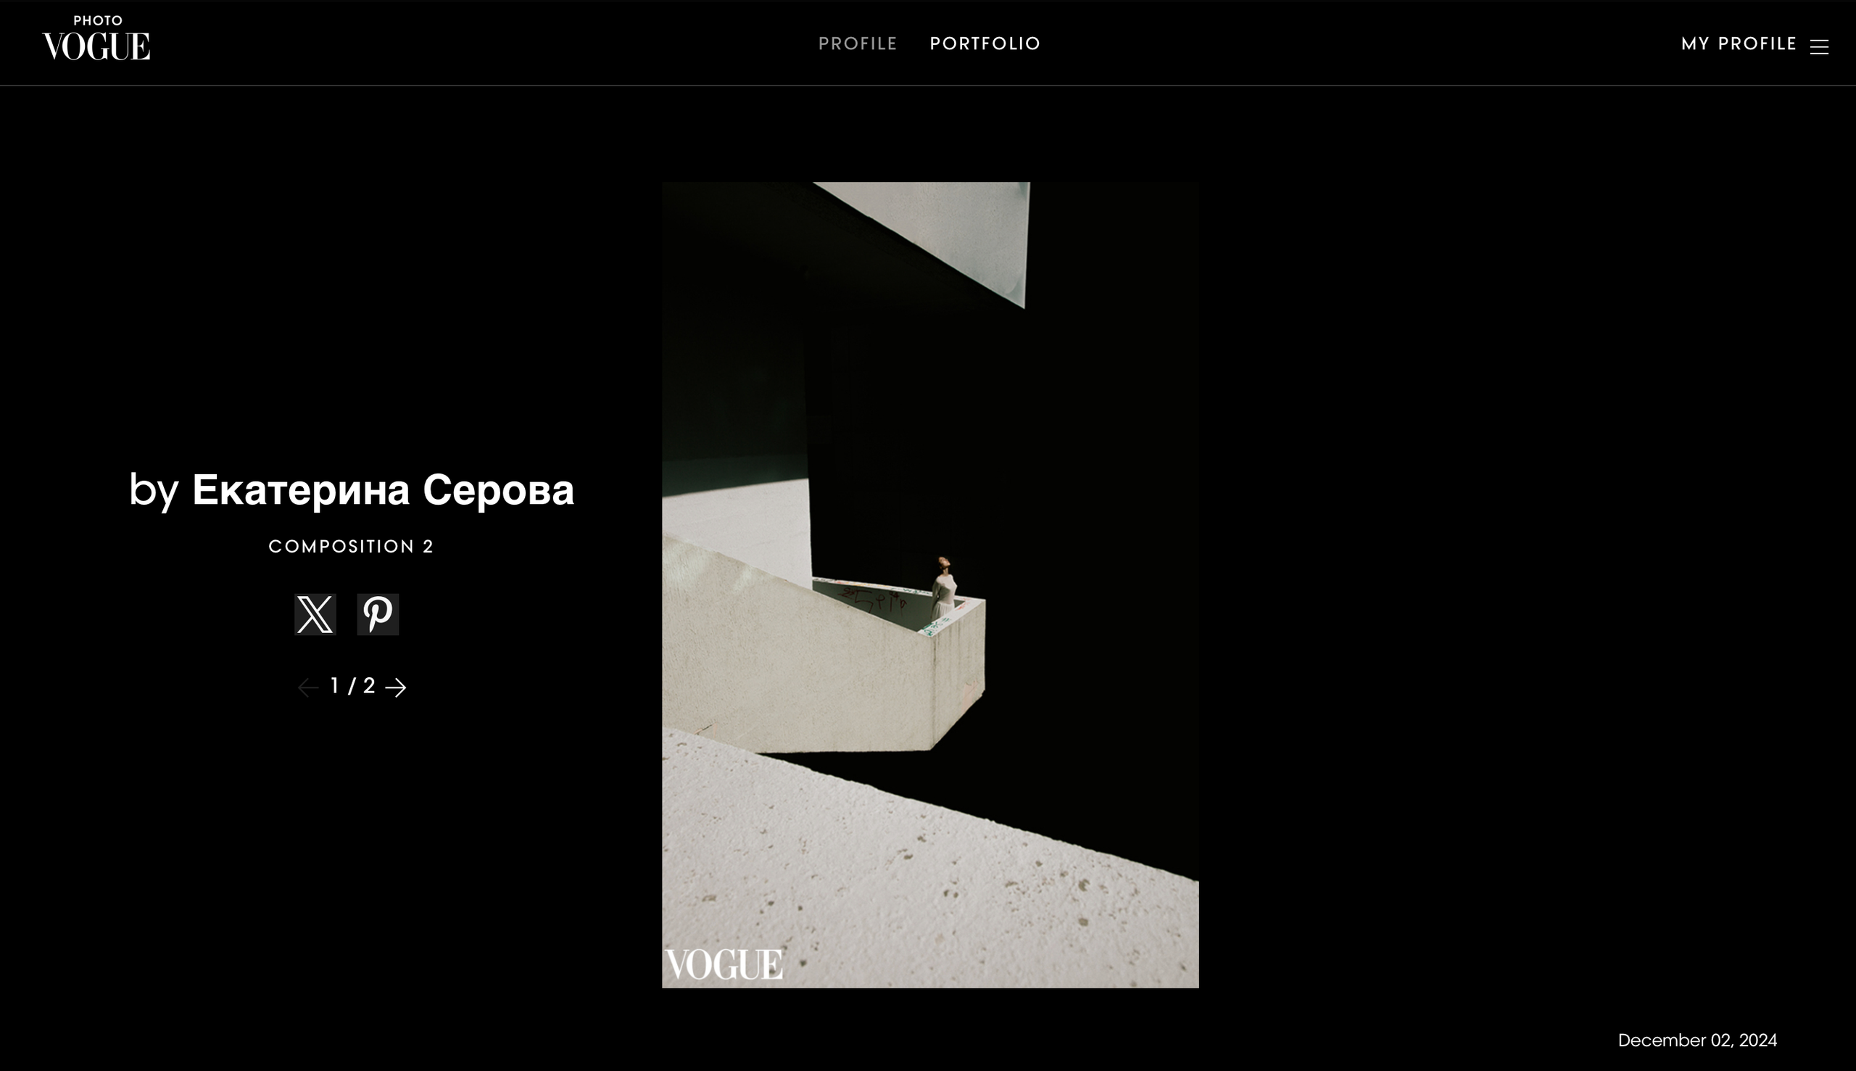The height and width of the screenshot is (1071, 1856).
Task: Expand the site menu using the three-line icon
Action: pos(1820,46)
